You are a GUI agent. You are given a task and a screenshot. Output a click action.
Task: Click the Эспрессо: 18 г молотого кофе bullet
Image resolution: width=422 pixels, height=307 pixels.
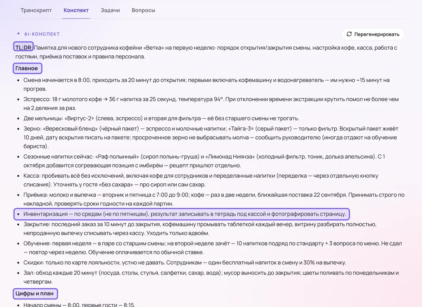[211, 104]
